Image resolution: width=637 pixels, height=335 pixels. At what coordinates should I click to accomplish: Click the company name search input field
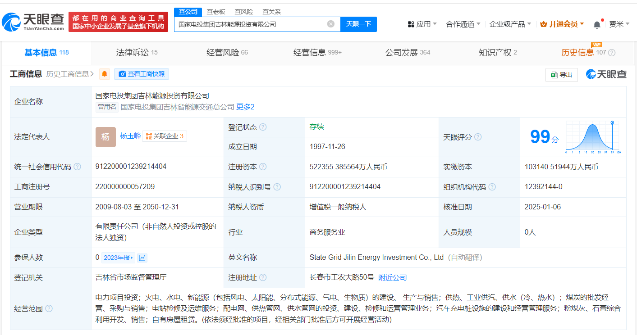(x=251, y=24)
